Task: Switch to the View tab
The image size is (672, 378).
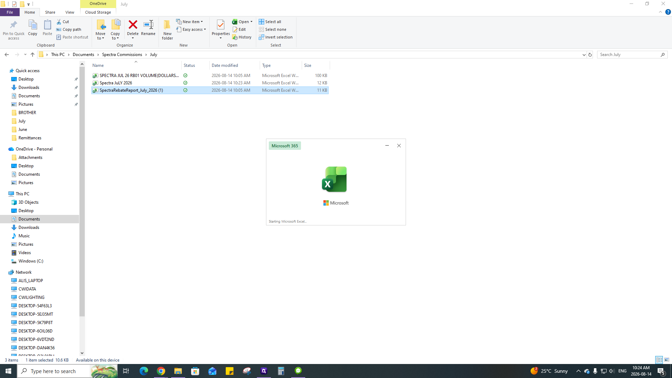Action: [70, 12]
